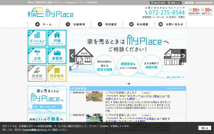
Task: Open the Cookieの取扱いについて link
Action: pyautogui.click(x=34, y=130)
